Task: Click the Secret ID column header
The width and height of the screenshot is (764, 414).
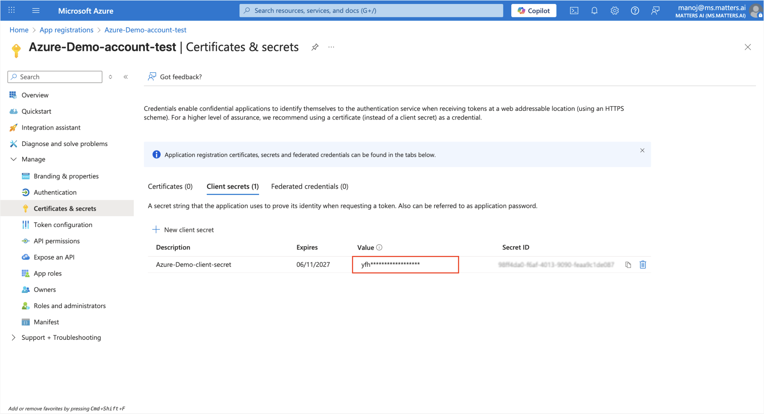Action: pyautogui.click(x=516, y=248)
